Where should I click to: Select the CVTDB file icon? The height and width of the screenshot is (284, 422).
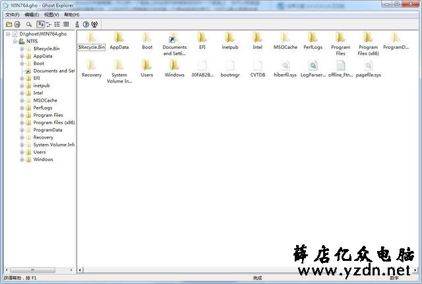(x=258, y=65)
